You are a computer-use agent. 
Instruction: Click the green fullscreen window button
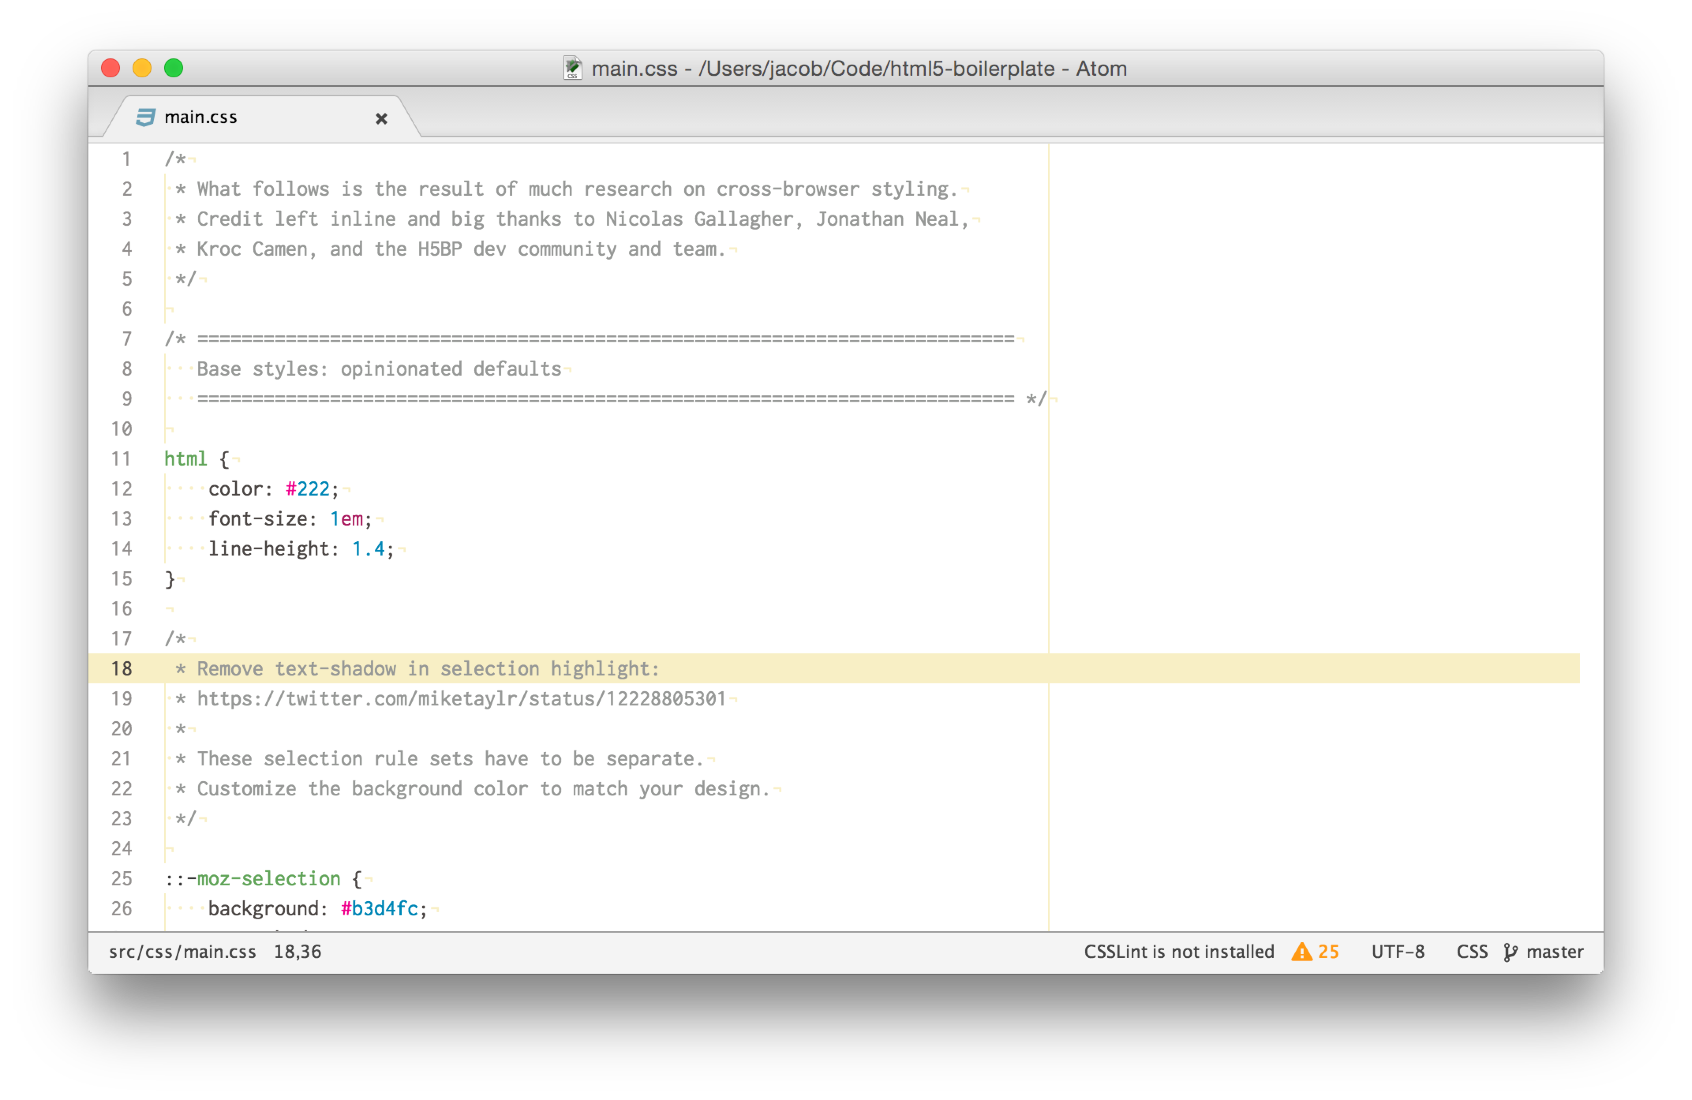(x=174, y=68)
